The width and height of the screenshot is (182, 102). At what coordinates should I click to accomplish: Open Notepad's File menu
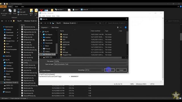tap(40, 16)
